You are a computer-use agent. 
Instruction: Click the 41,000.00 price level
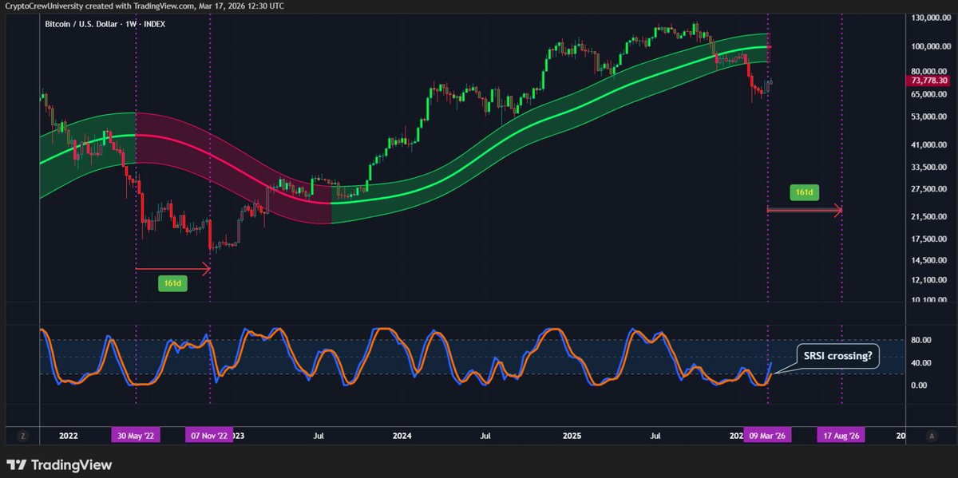930,145
